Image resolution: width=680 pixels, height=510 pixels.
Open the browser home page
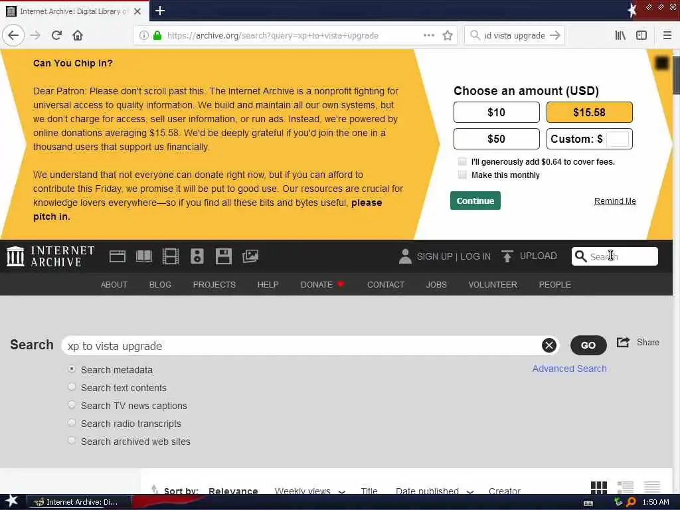pos(78,35)
